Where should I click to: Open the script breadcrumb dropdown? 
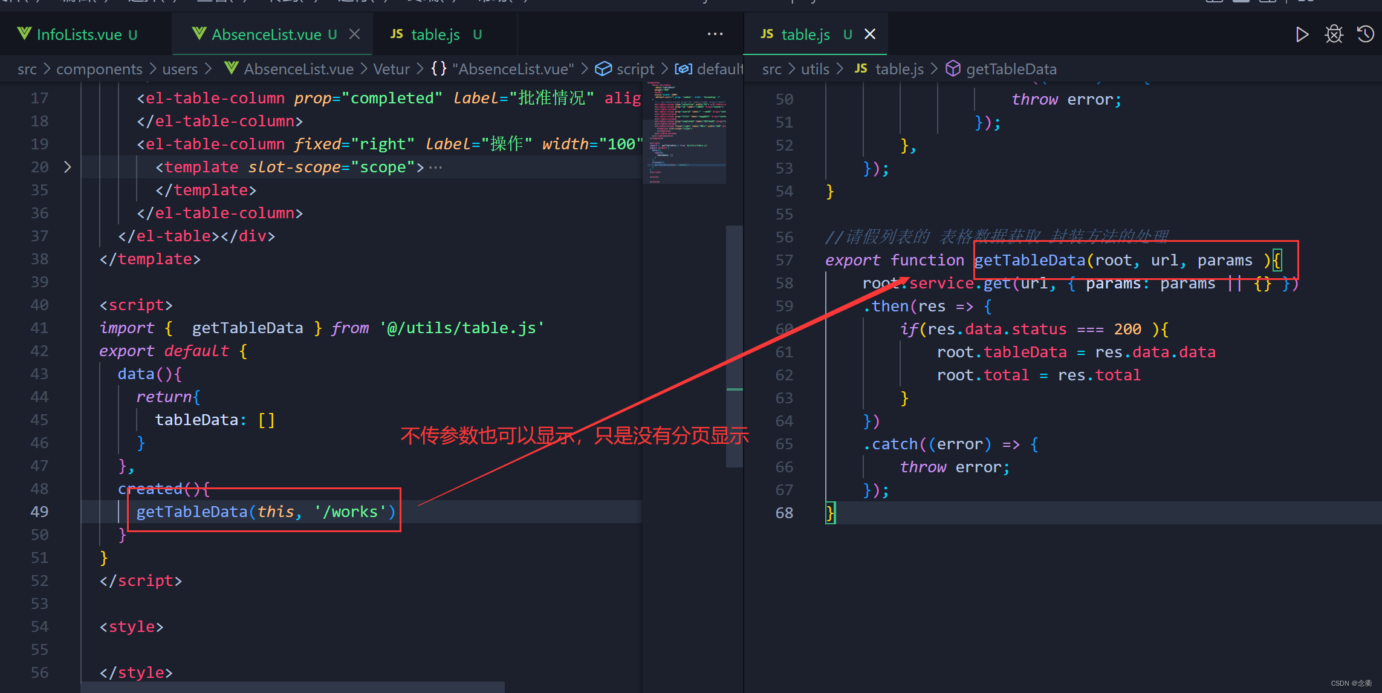point(634,70)
